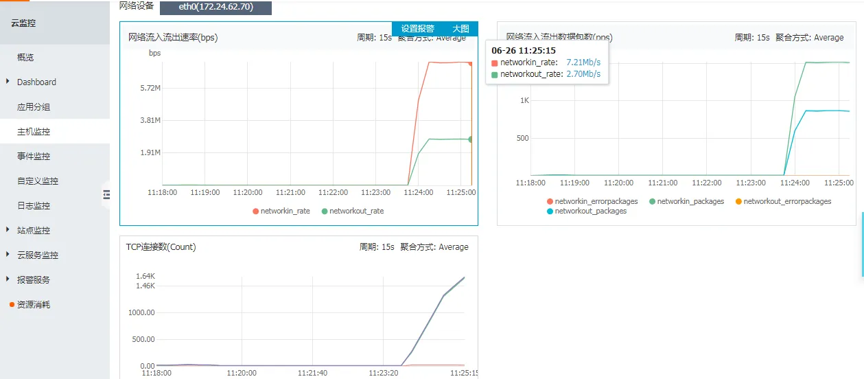Expand the 报警服务 menu arrow
Image resolution: width=864 pixels, height=379 pixels.
tap(8, 279)
